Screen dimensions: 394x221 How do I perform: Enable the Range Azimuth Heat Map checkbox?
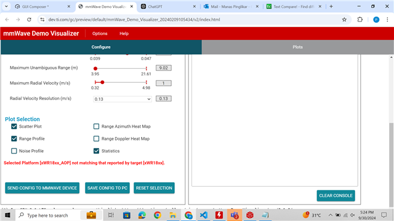tap(96, 126)
